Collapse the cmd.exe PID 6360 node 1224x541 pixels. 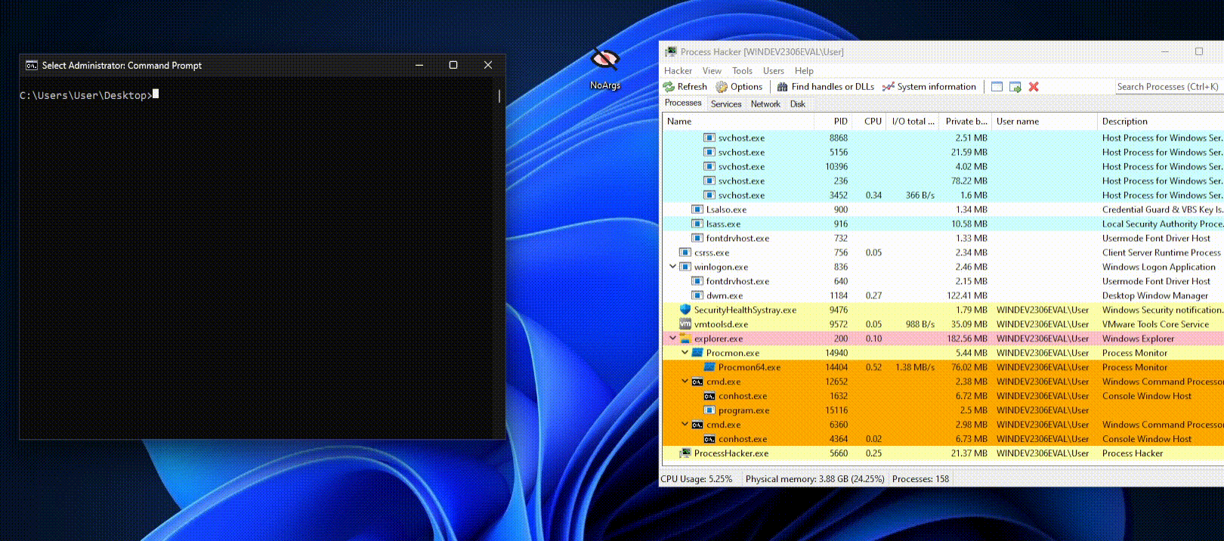685,425
